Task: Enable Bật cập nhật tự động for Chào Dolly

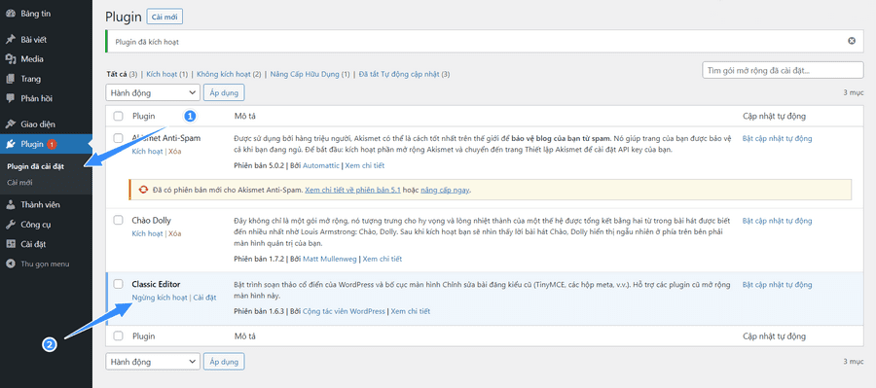Action: pyautogui.click(x=777, y=221)
